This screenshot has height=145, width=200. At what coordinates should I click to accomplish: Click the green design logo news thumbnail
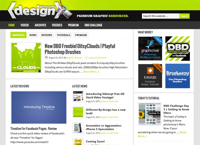[78, 112]
